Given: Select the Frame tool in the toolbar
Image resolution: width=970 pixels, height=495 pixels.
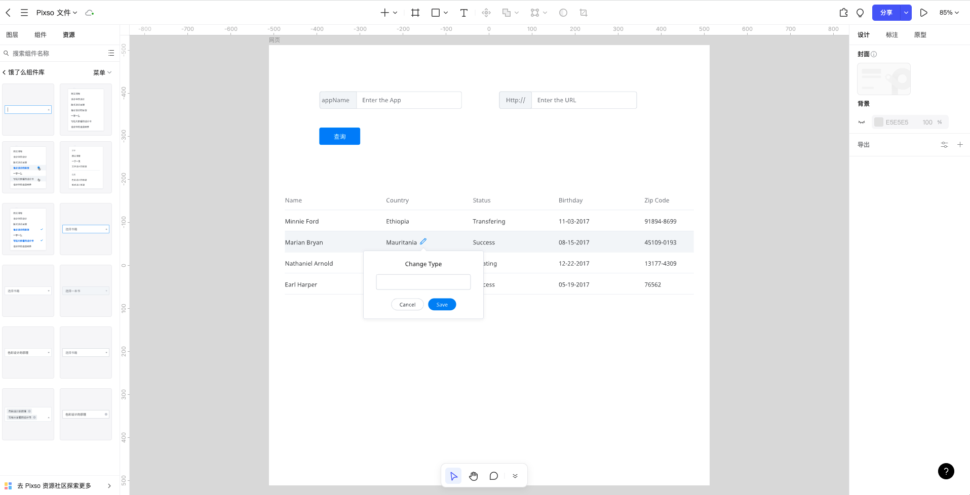Looking at the screenshot, I should tap(415, 13).
